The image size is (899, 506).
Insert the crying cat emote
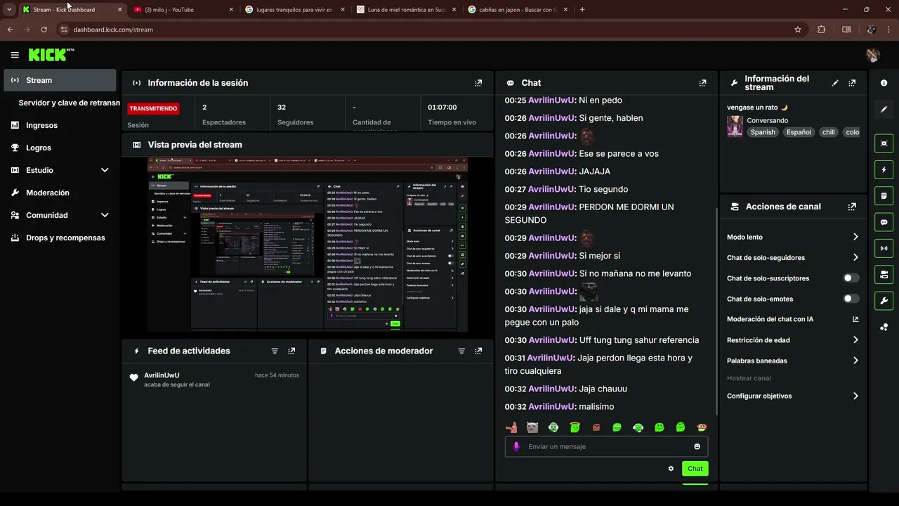pos(532,427)
